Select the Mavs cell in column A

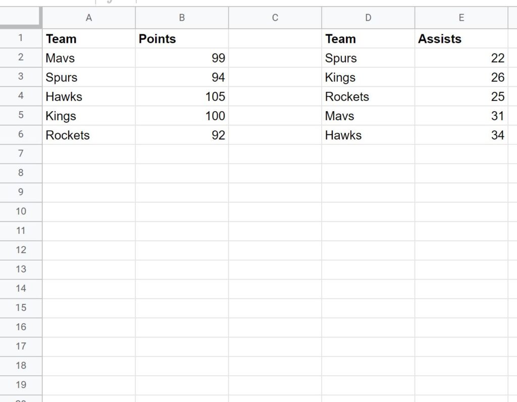[x=89, y=58]
